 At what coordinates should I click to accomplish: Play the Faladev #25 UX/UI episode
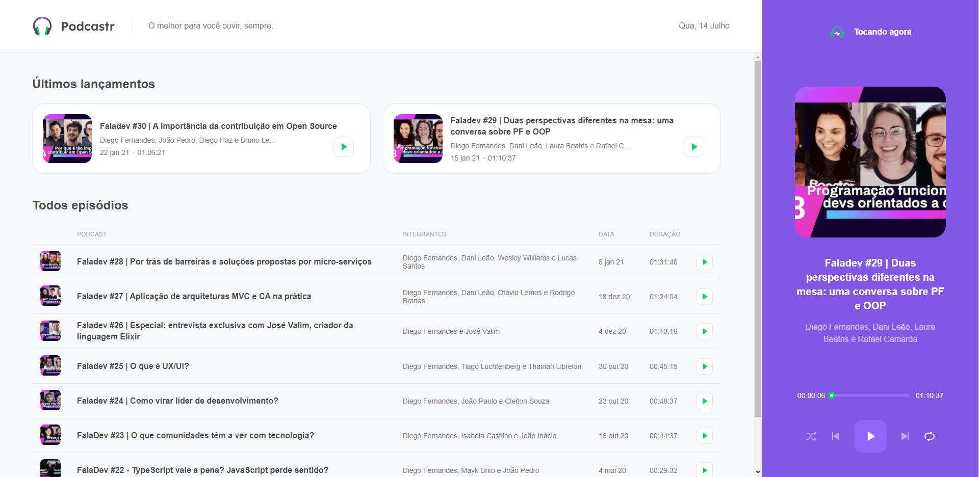click(704, 366)
